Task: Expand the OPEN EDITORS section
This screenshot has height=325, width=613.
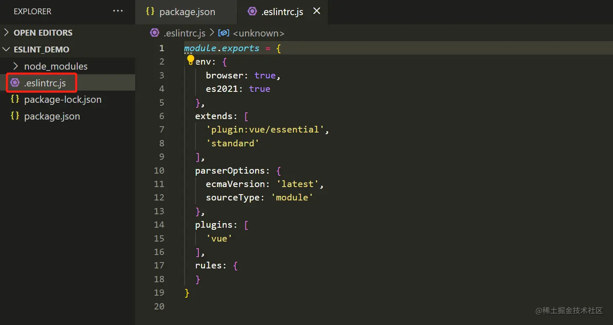Action: [x=6, y=33]
